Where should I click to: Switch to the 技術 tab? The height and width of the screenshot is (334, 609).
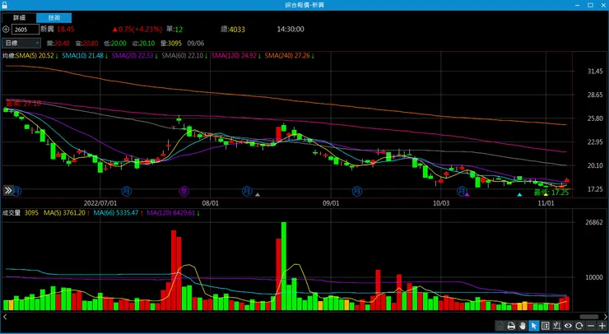54,18
